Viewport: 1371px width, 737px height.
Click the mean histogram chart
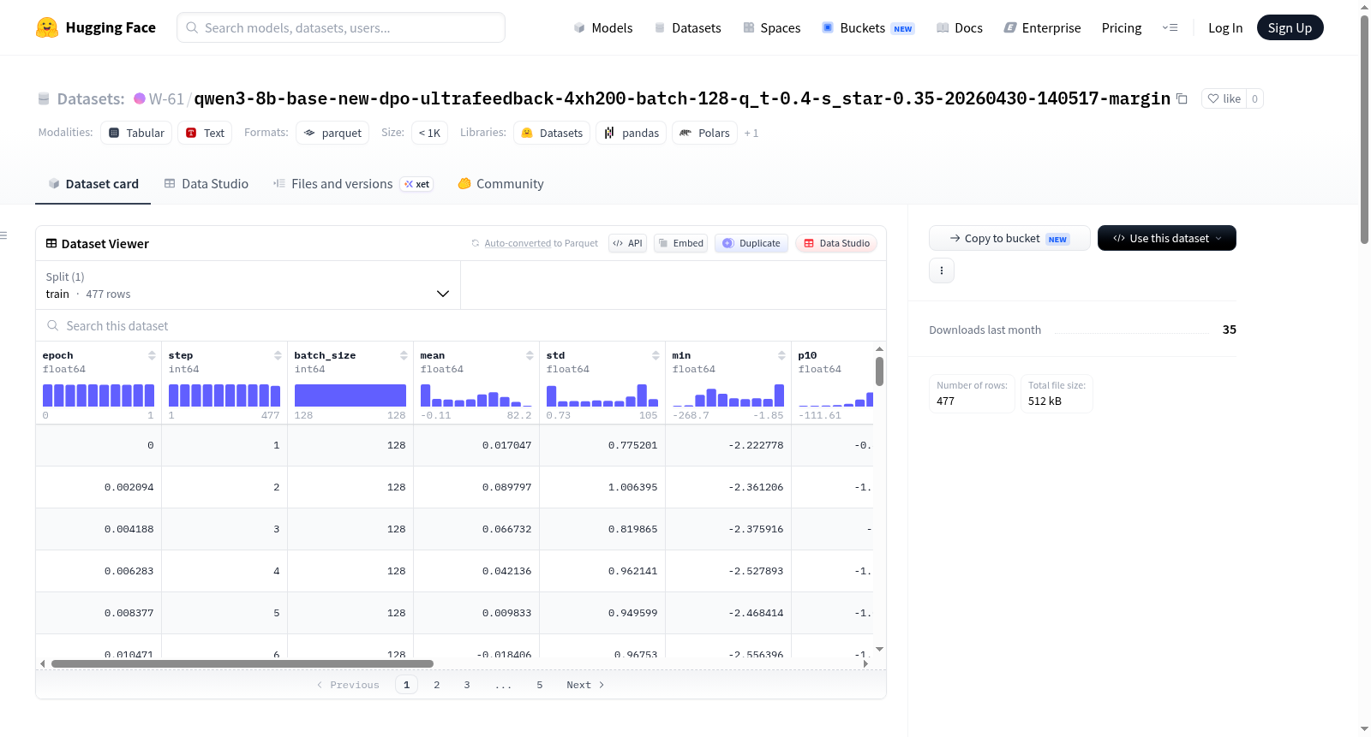[476, 395]
